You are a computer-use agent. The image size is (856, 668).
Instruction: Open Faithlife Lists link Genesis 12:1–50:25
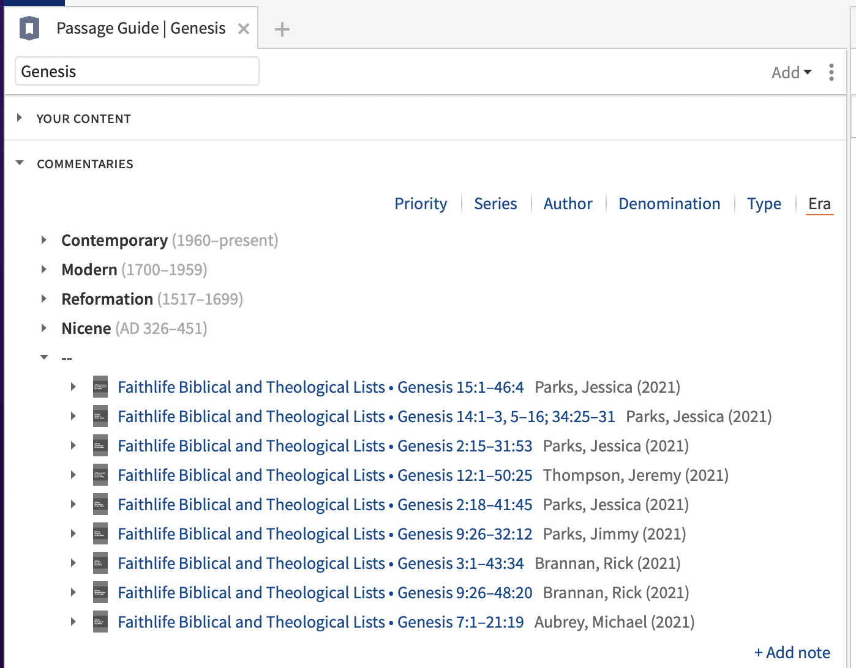point(325,475)
